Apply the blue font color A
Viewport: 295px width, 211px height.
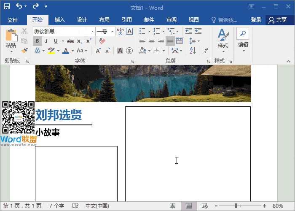(66, 51)
